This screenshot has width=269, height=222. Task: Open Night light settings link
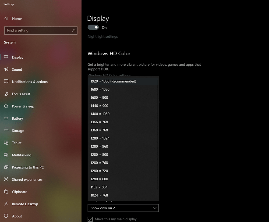point(102,37)
